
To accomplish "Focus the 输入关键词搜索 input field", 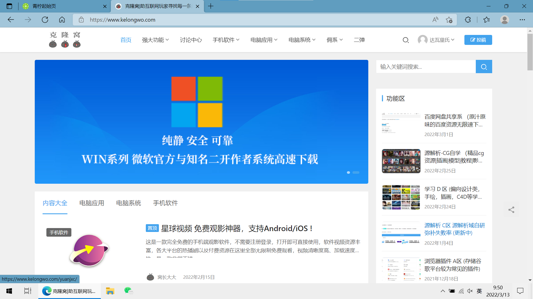I will pyautogui.click(x=426, y=67).
